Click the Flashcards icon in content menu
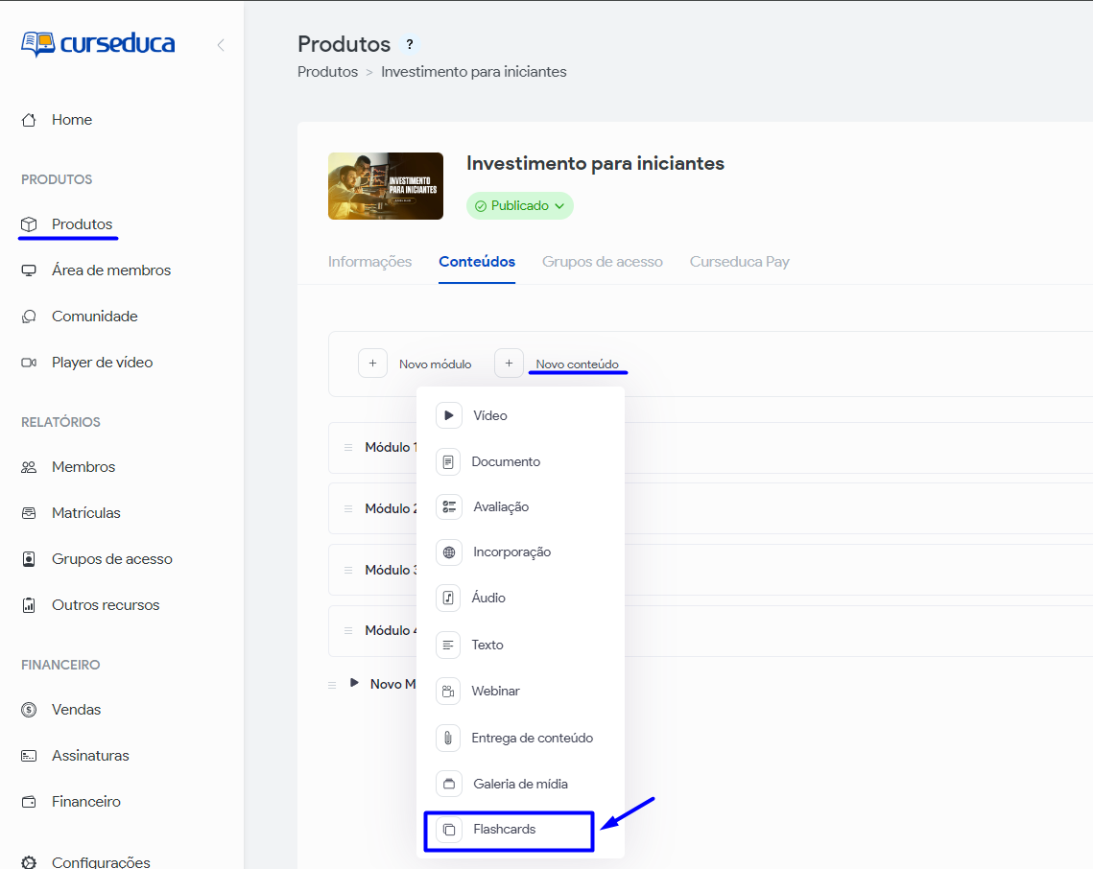The width and height of the screenshot is (1093, 869). point(449,830)
